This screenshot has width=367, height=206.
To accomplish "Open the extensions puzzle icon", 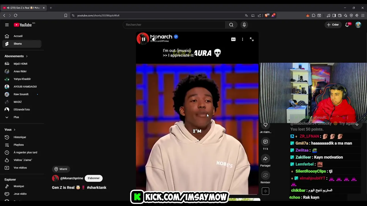I will coord(313,15).
